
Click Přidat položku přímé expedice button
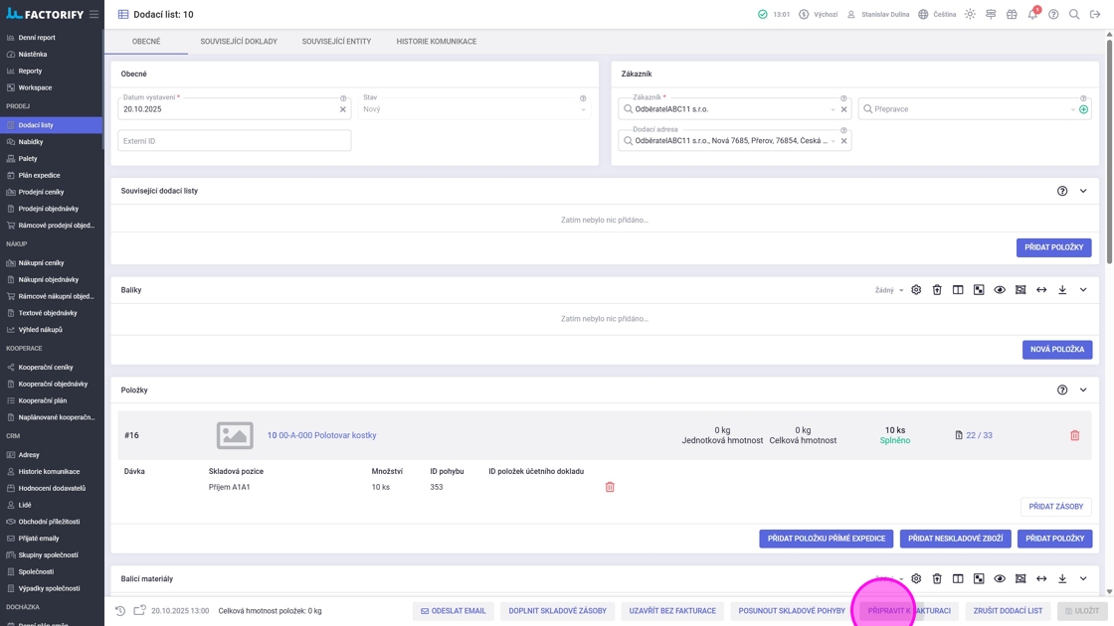tap(826, 538)
